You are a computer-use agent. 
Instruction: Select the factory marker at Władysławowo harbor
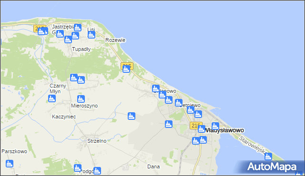coord(215,126)
